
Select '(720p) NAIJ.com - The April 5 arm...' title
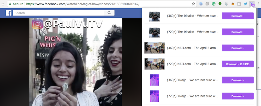coord(193,64)
